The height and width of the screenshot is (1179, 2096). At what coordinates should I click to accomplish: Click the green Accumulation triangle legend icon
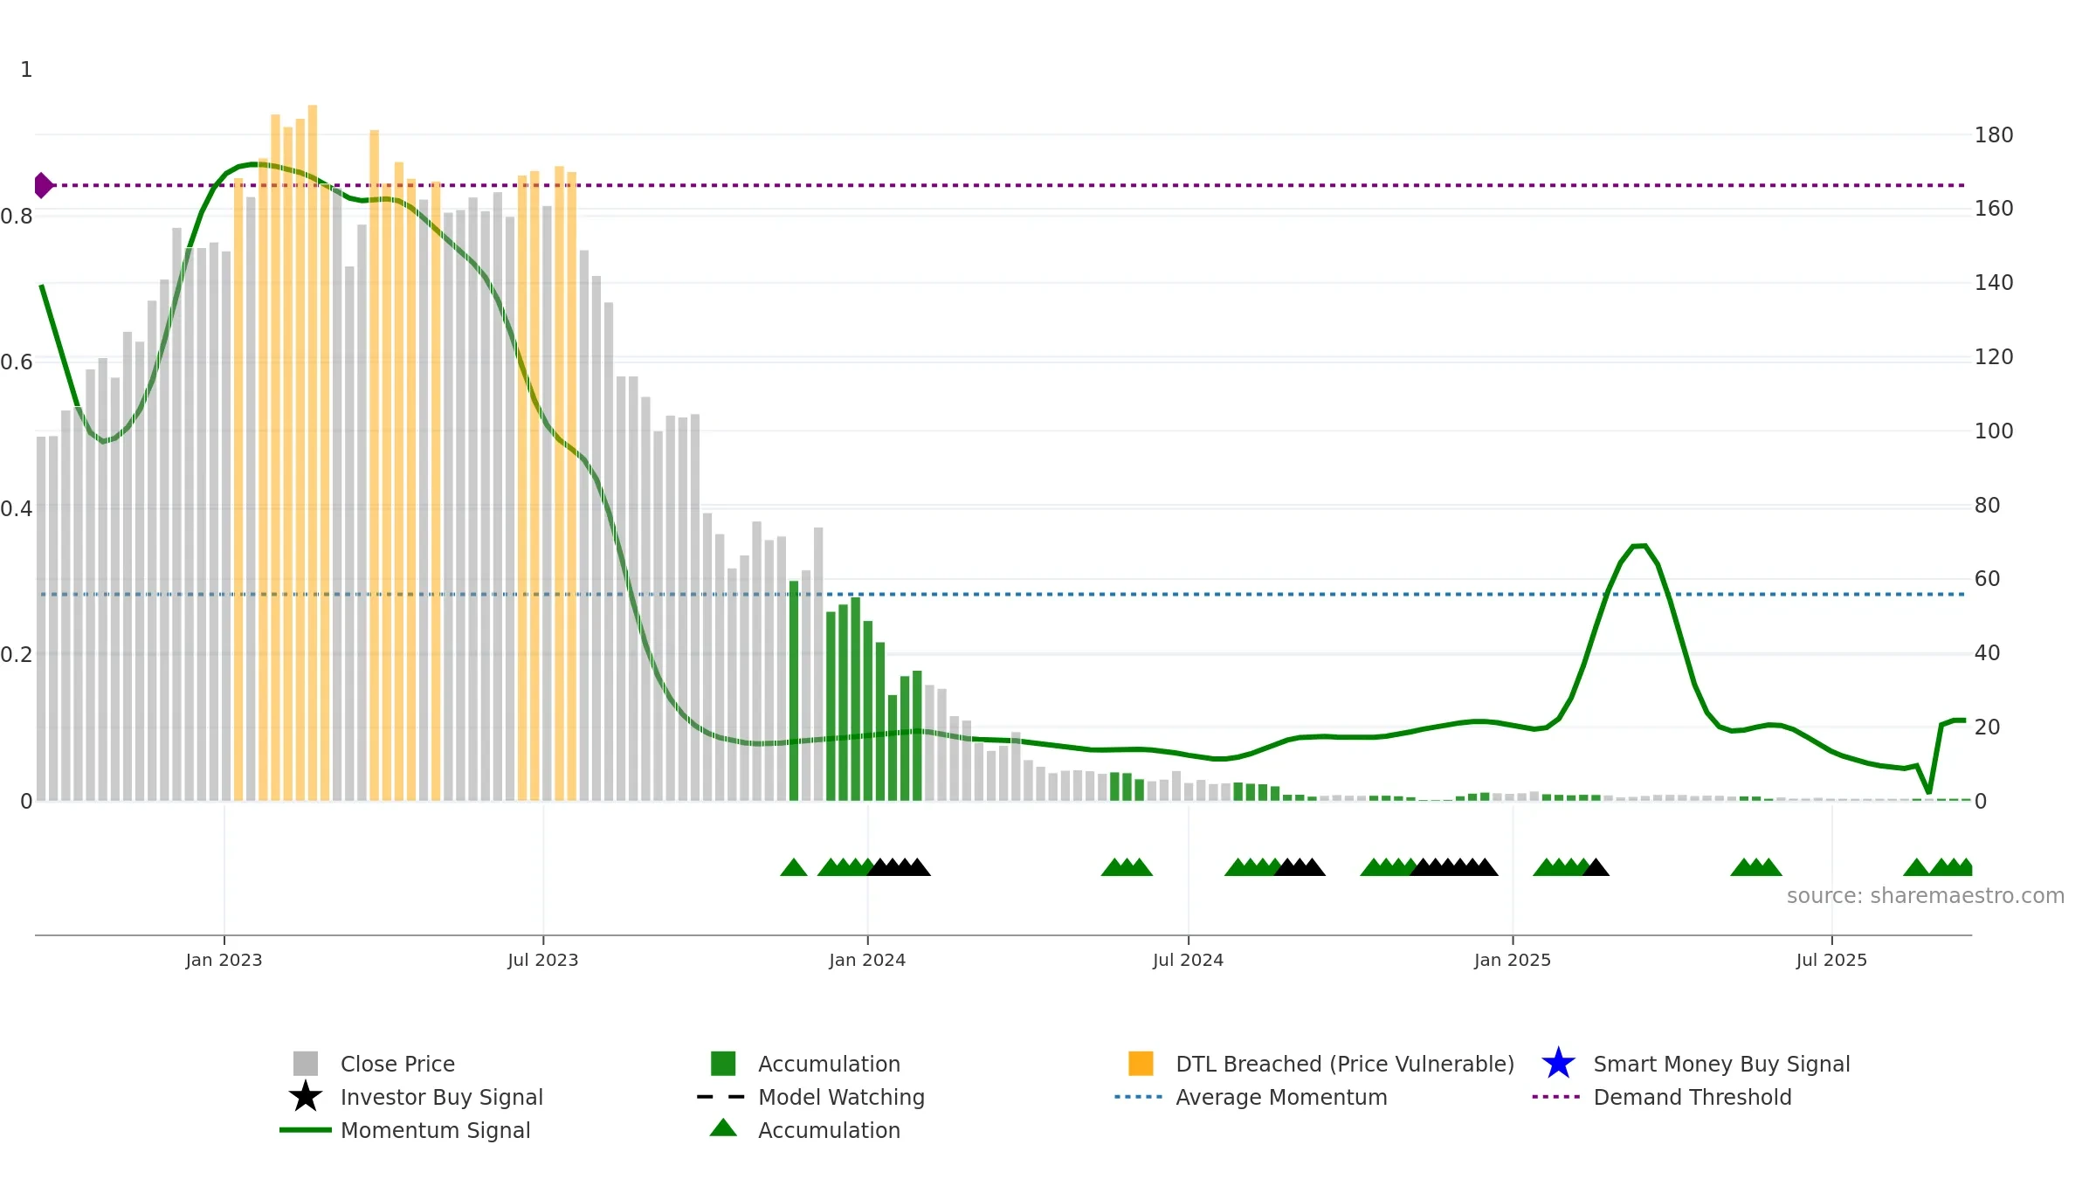pos(723,1127)
